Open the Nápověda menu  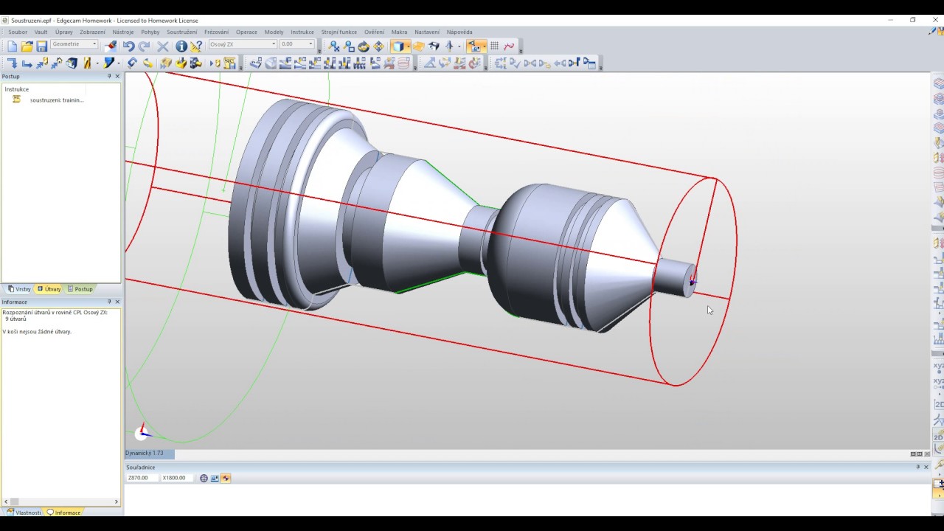coord(459,32)
